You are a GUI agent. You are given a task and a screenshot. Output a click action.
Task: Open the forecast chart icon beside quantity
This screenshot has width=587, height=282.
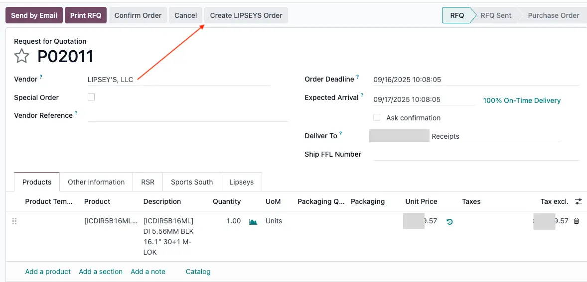[x=253, y=221]
